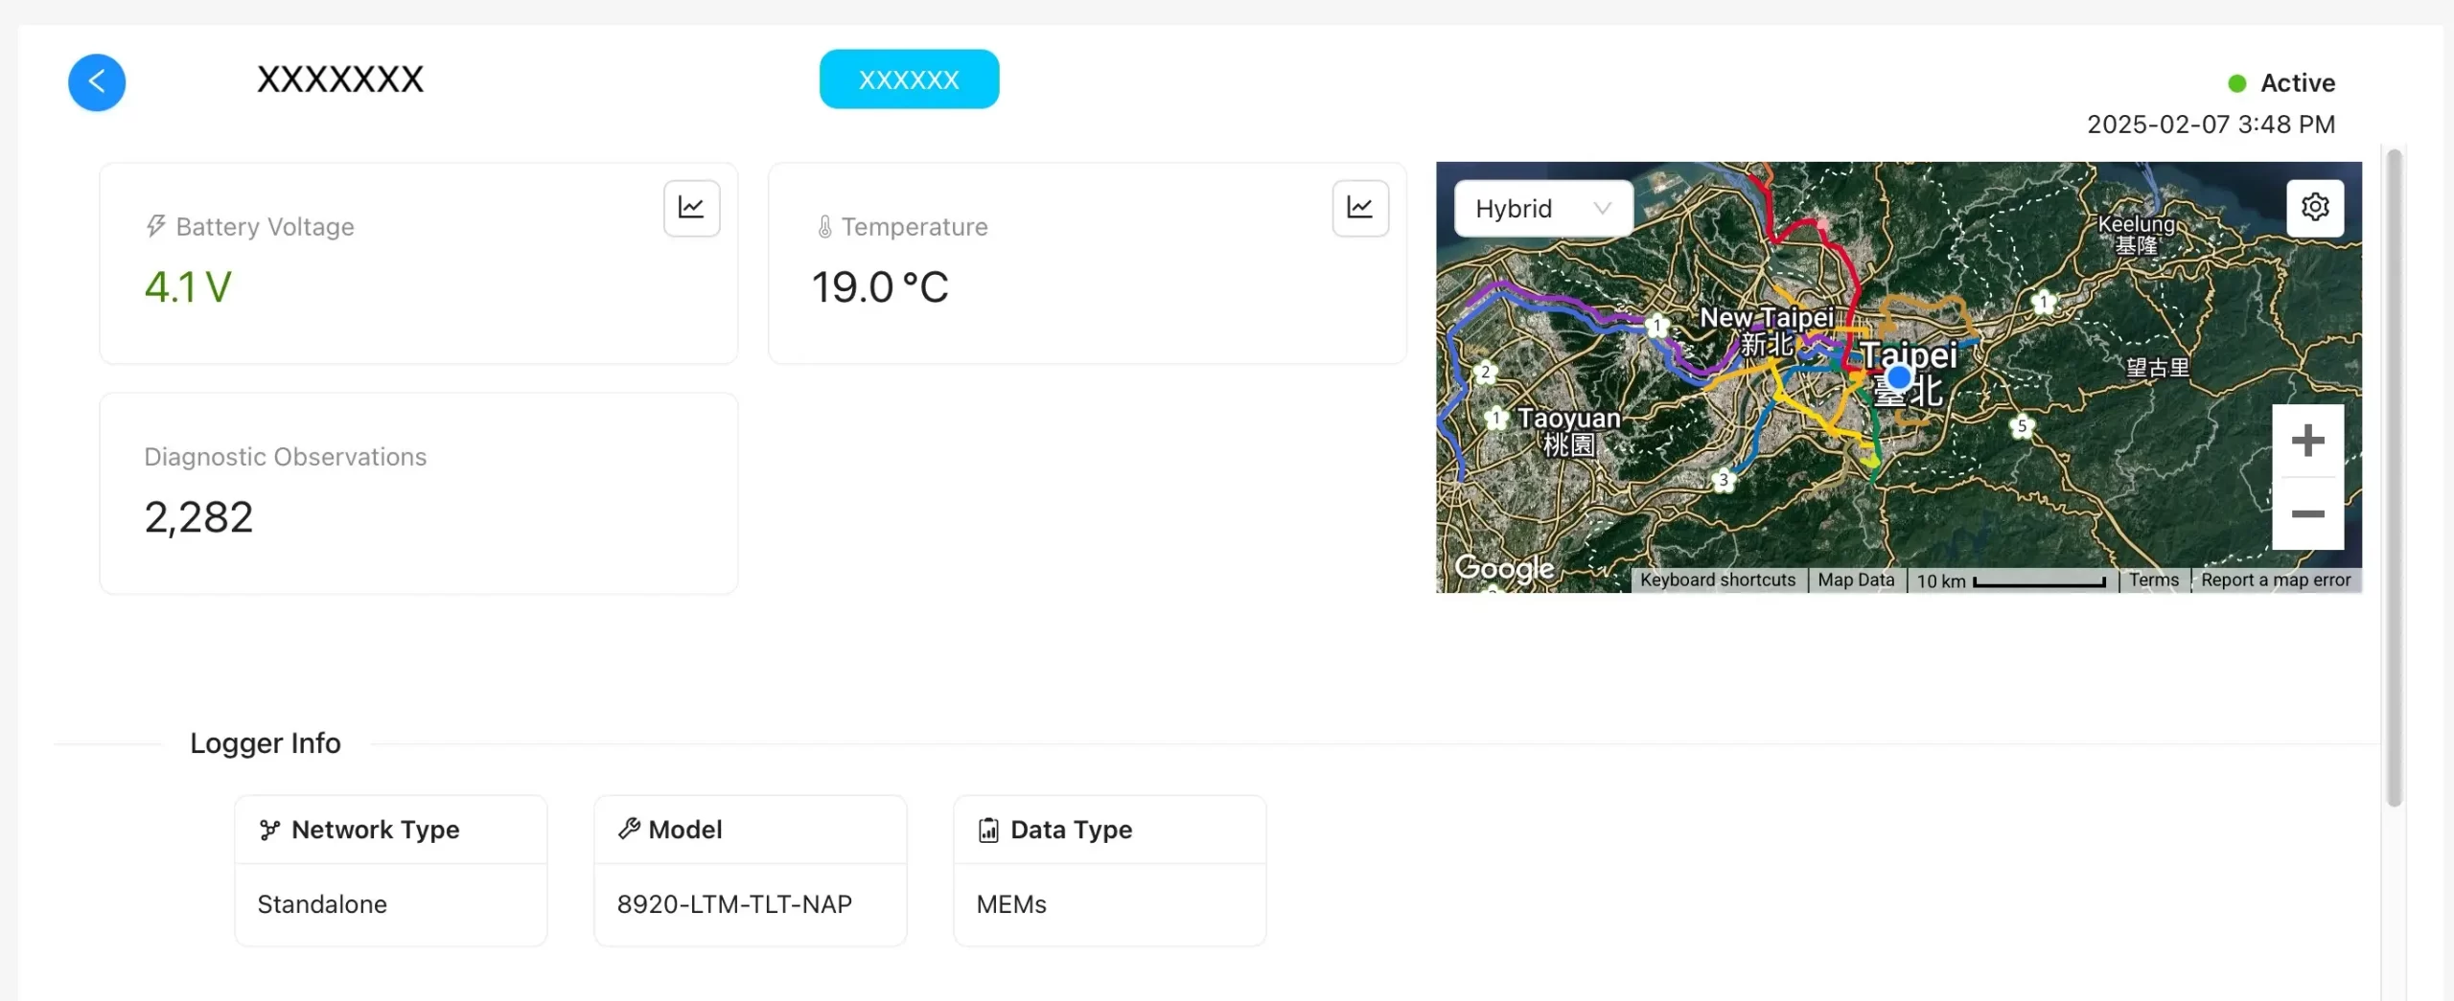The image size is (2454, 1001).
Task: Toggle the 10 km map scale
Action: pyautogui.click(x=2010, y=581)
